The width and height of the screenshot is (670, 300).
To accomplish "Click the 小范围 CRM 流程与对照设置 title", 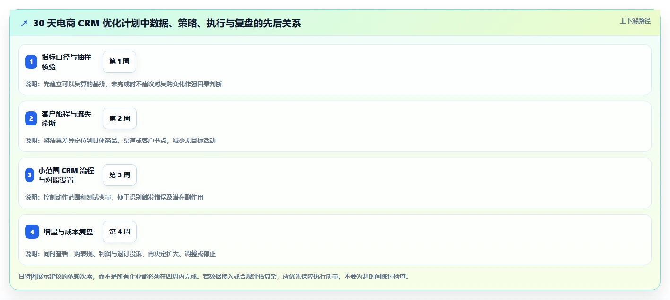I will pyautogui.click(x=66, y=175).
